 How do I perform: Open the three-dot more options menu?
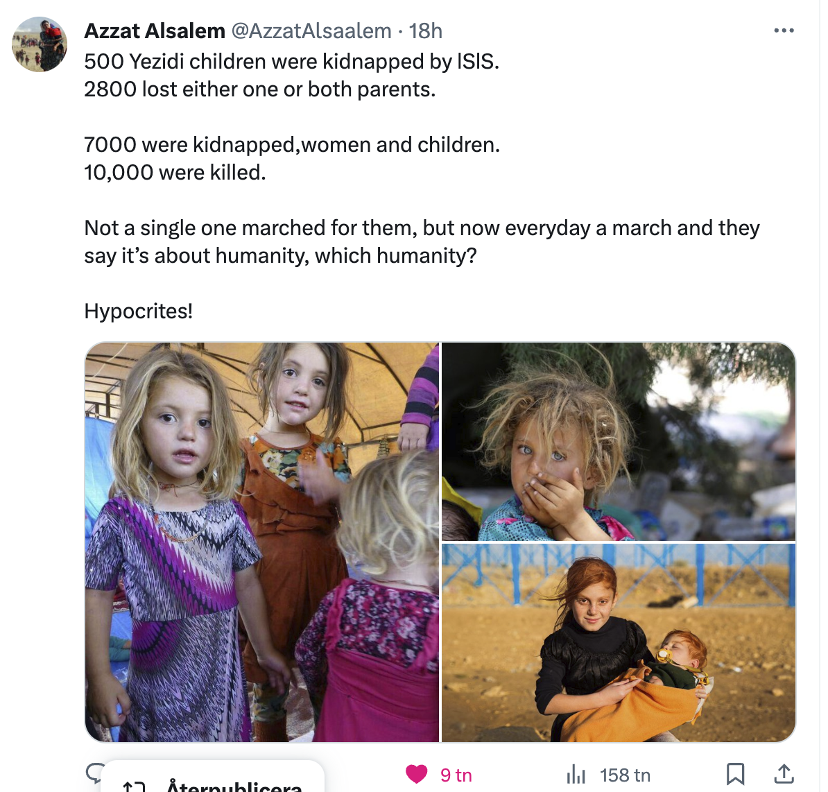click(784, 31)
